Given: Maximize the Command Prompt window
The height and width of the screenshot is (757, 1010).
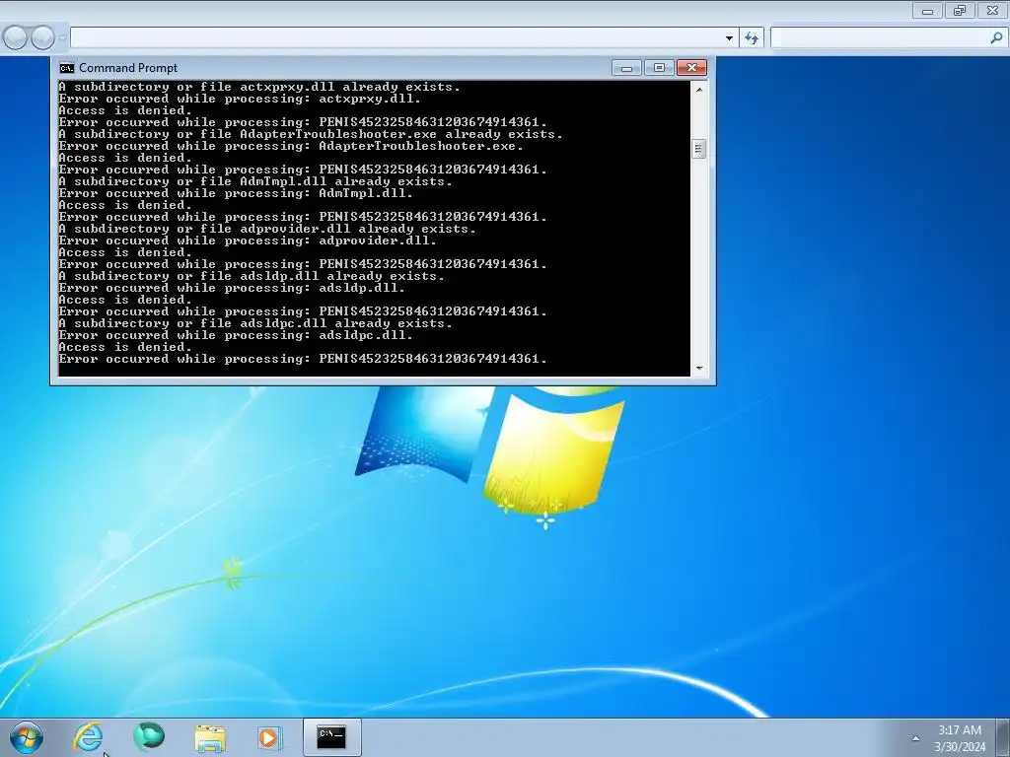Looking at the screenshot, I should [x=658, y=68].
